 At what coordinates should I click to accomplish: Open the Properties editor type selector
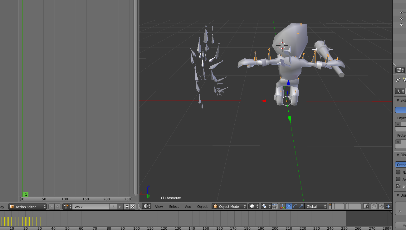400,70
